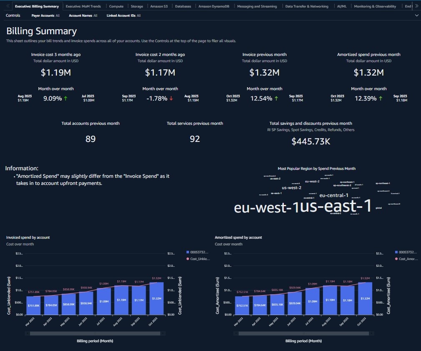This screenshot has width=421, height=351.
Task: Click the Billing Summary heading
Action: click(42, 31)
